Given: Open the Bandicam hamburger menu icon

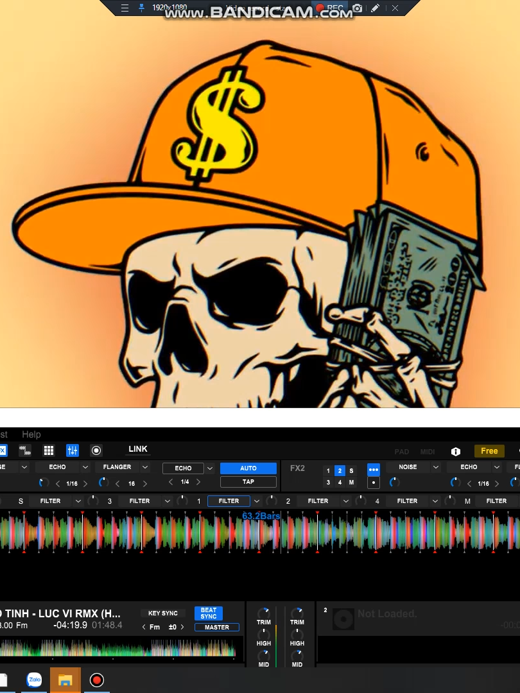Looking at the screenshot, I should pos(125,8).
